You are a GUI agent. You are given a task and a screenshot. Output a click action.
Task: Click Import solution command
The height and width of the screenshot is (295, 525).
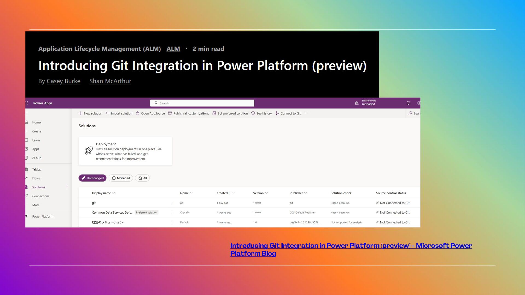[x=119, y=113]
